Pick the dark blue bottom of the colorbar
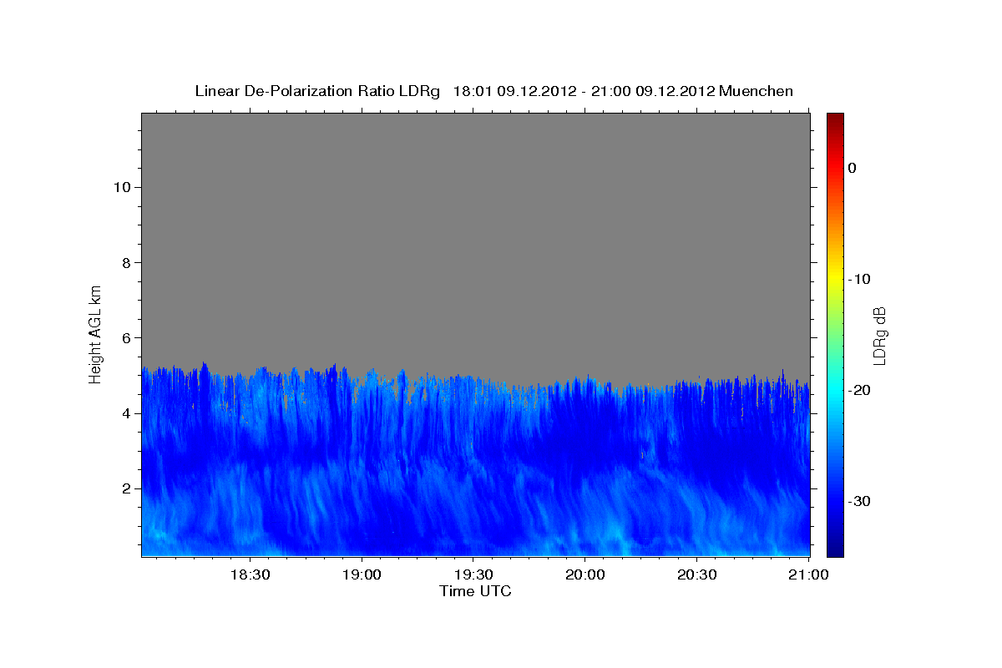1002x668 pixels. click(835, 549)
